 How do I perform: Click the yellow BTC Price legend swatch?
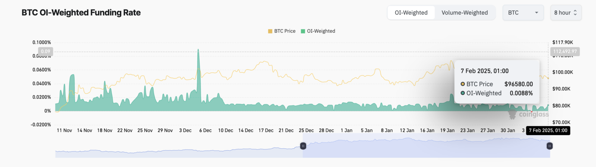click(270, 31)
